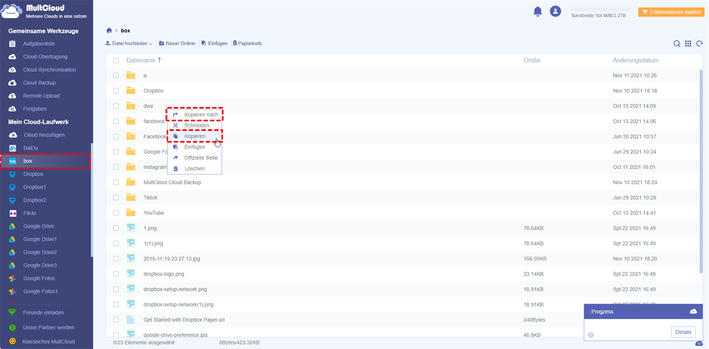The image size is (709, 349).
Task: Select Google Drive2 in sidebar
Action: [40, 252]
